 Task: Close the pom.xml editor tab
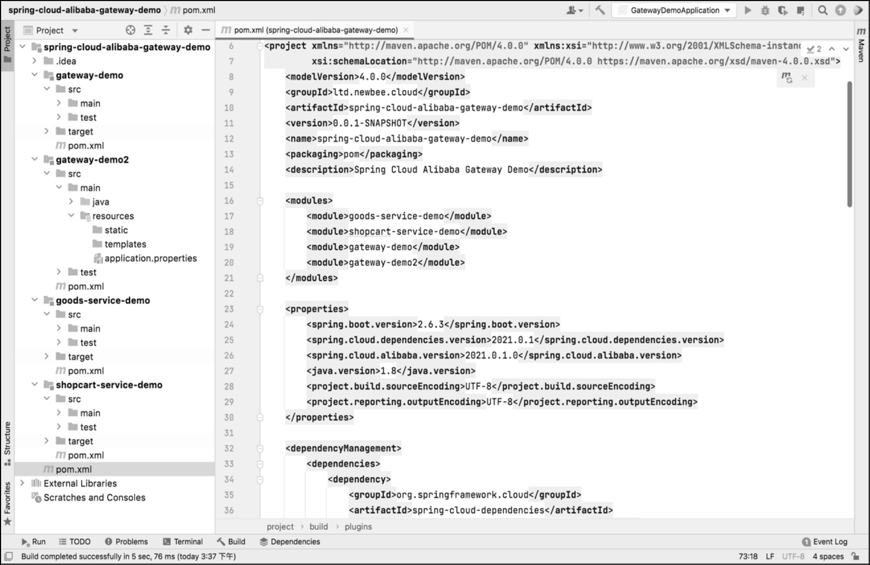[x=406, y=30]
